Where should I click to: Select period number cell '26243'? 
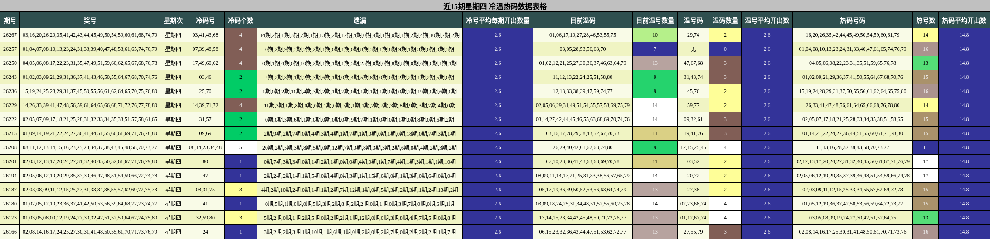10,77
